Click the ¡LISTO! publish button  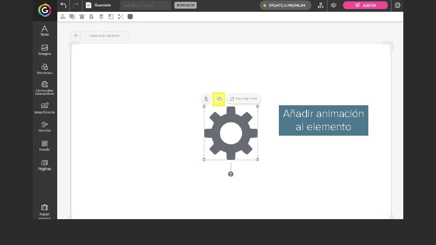tap(365, 5)
